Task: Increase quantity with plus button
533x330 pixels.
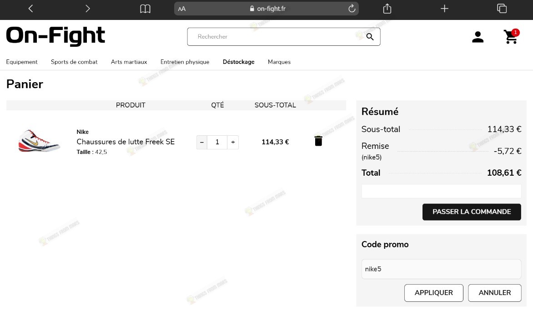Action: pyautogui.click(x=233, y=142)
